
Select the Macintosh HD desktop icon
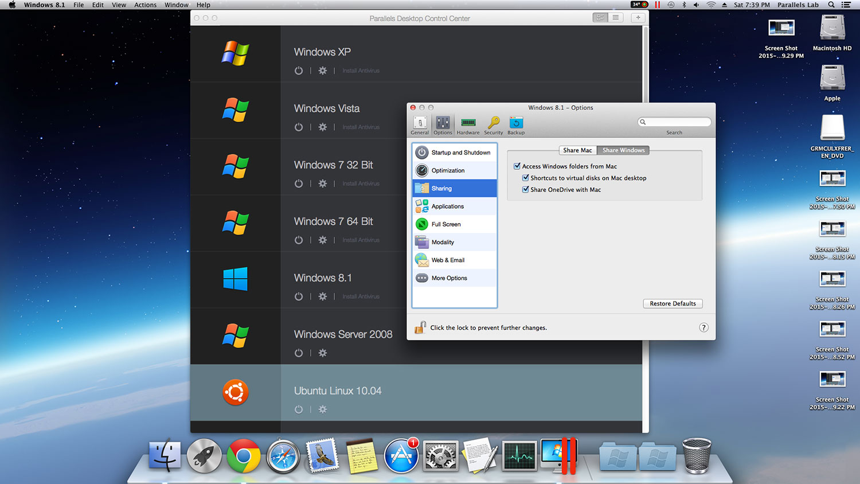[x=832, y=33]
